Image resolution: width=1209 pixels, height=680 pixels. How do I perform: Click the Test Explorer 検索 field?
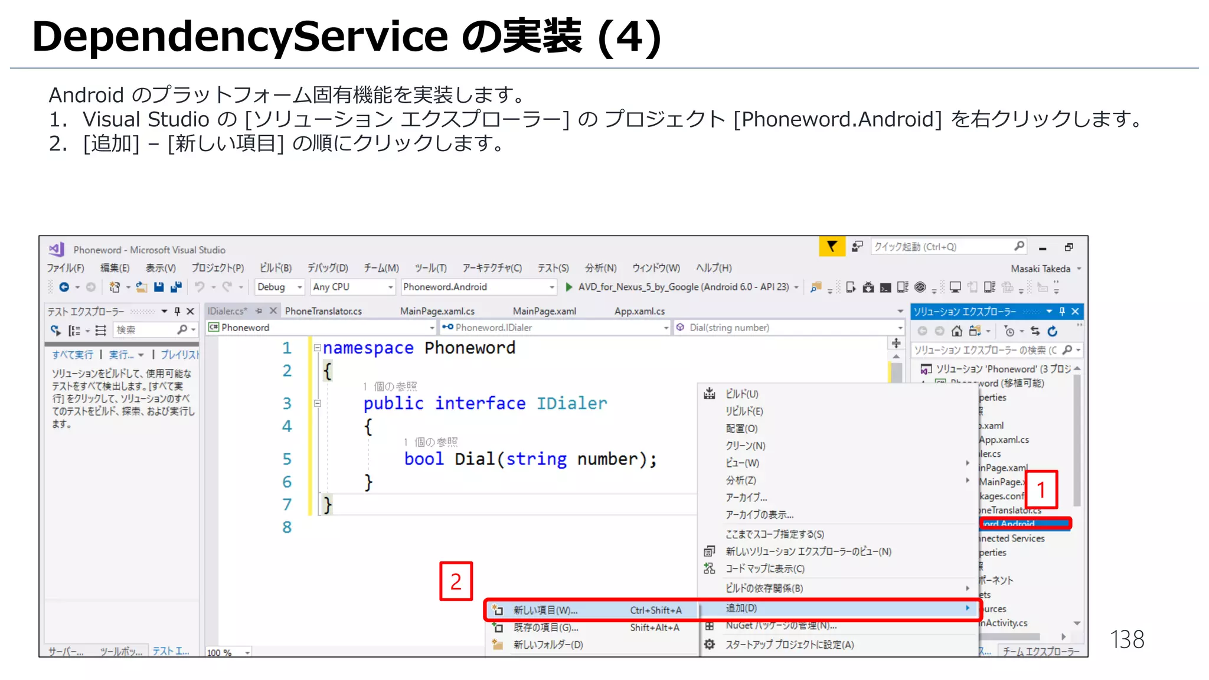tap(156, 330)
